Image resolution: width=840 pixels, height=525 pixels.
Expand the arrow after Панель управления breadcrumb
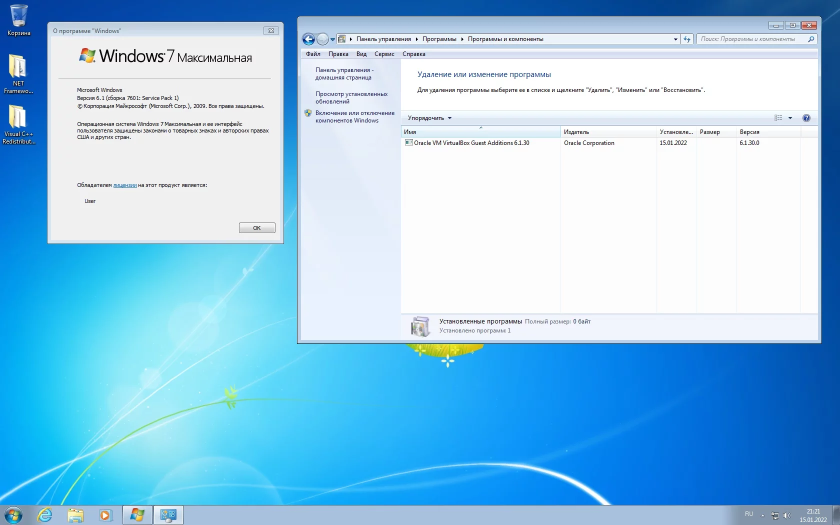(x=416, y=39)
